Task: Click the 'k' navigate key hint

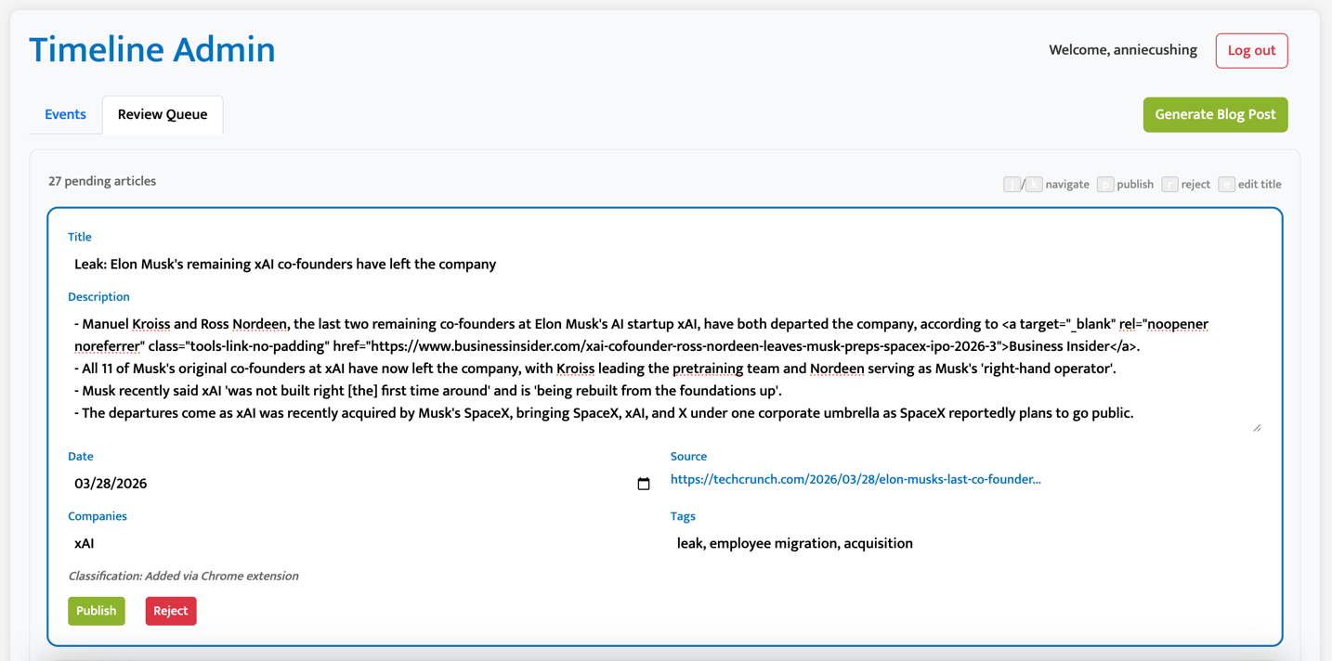Action: (1034, 185)
